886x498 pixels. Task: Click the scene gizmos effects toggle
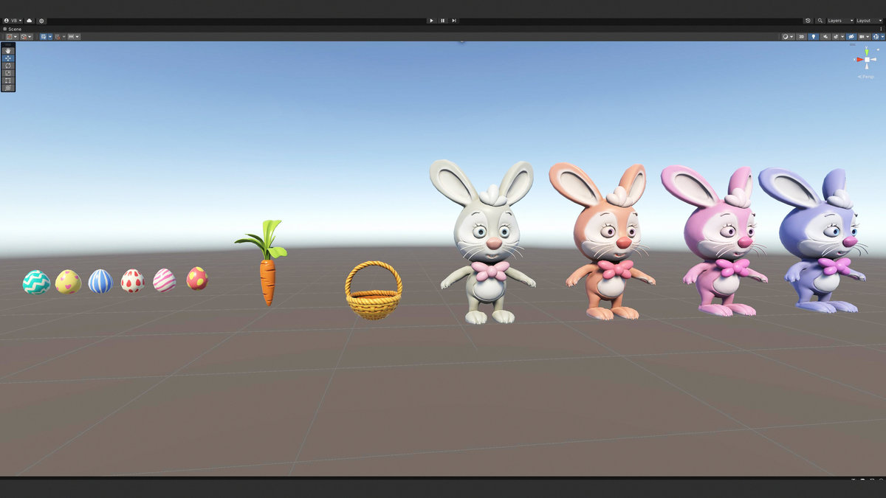click(x=836, y=35)
